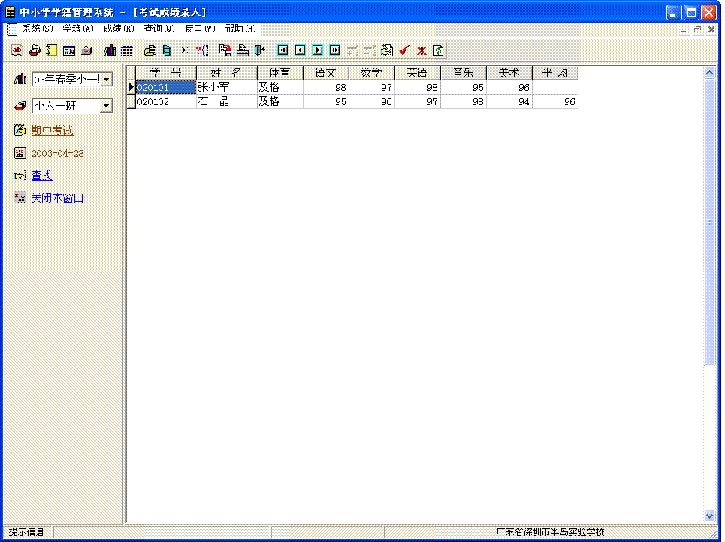Go to last record navigation button
The image size is (725, 542).
point(335,50)
